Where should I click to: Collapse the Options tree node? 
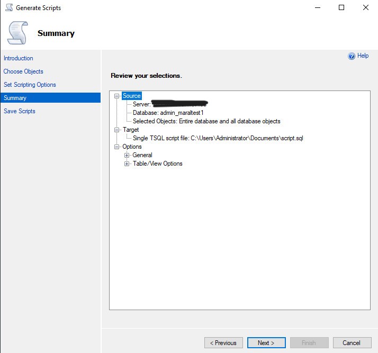coord(117,147)
